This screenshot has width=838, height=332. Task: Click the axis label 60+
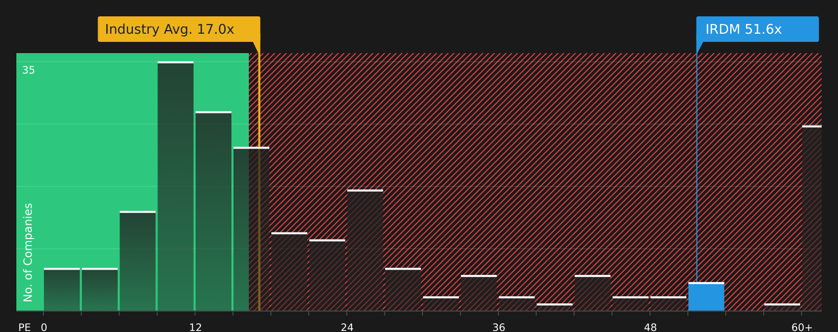(x=802, y=327)
